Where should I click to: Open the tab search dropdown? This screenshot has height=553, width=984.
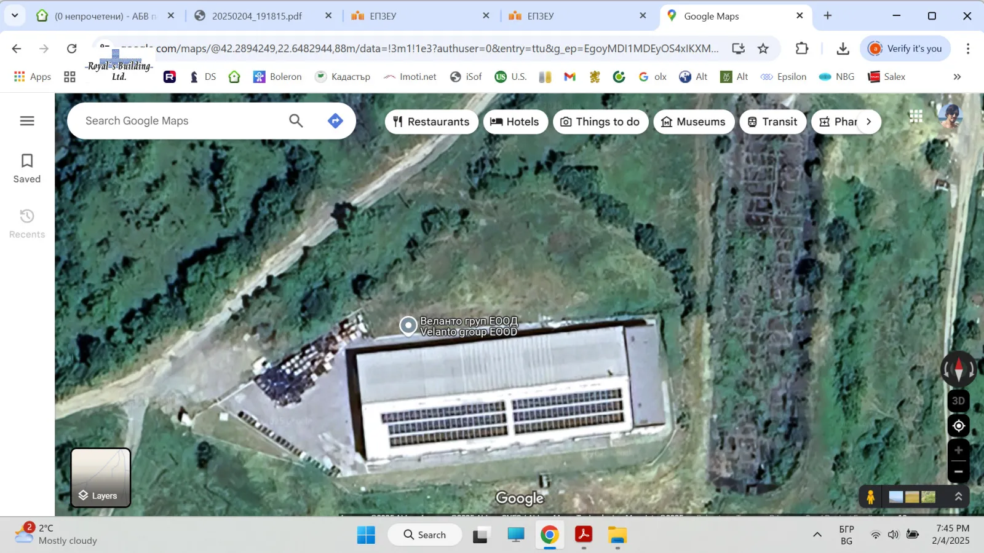(15, 16)
